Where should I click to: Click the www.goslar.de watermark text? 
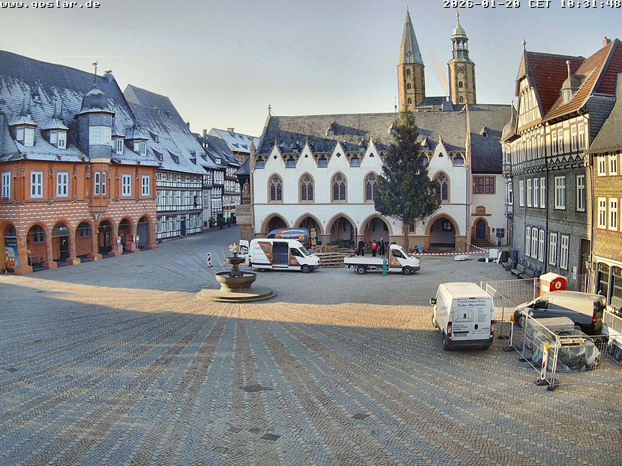pyautogui.click(x=51, y=4)
